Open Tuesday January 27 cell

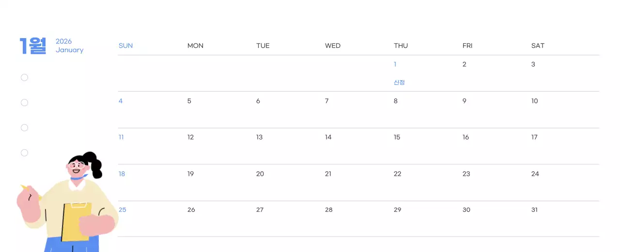[x=260, y=210]
